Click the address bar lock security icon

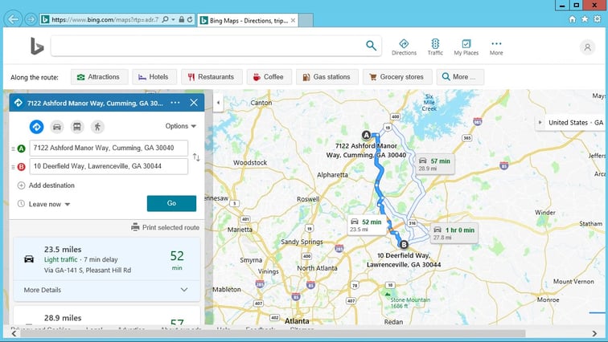point(182,19)
